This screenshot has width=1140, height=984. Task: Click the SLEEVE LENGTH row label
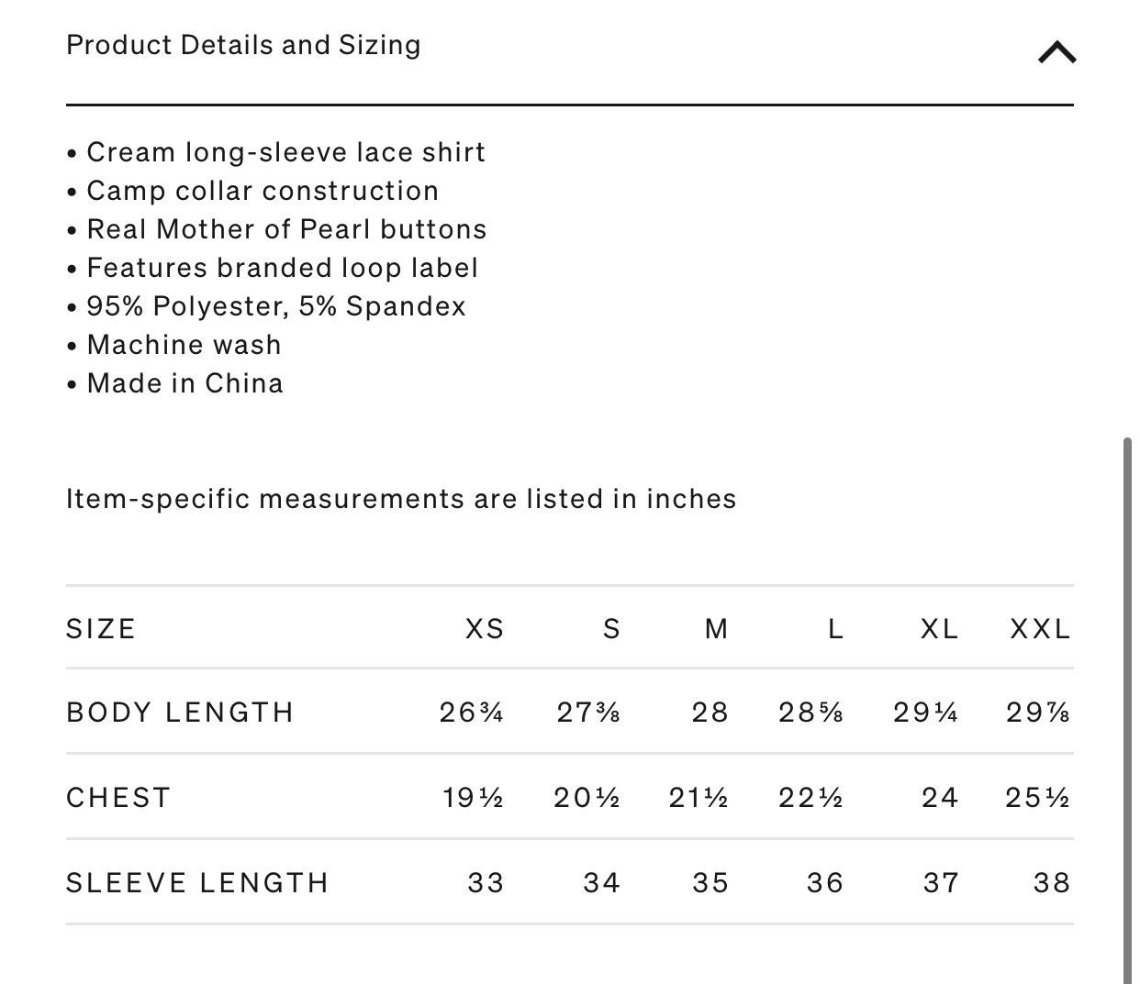click(197, 883)
